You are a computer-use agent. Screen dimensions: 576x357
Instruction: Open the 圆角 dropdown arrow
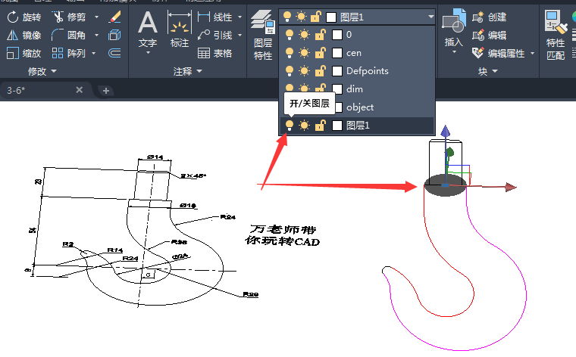96,36
